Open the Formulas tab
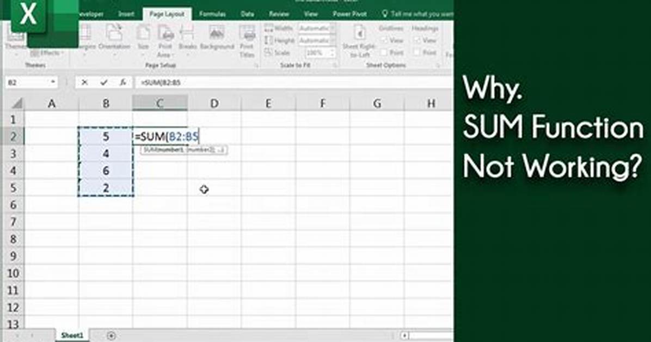 [212, 14]
